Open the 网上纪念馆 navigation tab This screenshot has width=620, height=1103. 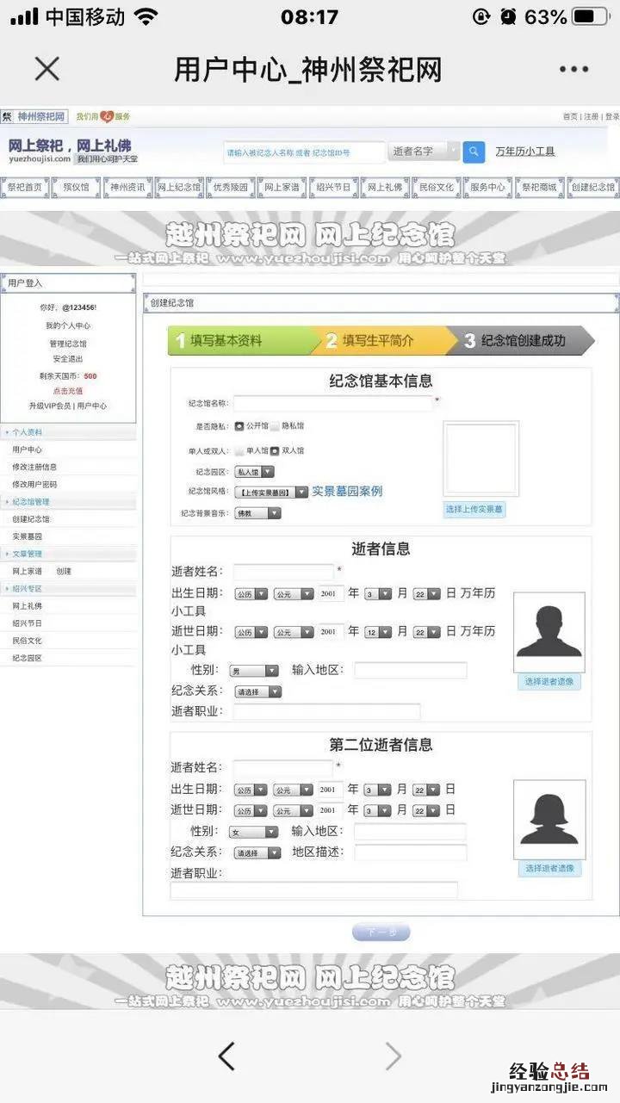pyautogui.click(x=178, y=187)
